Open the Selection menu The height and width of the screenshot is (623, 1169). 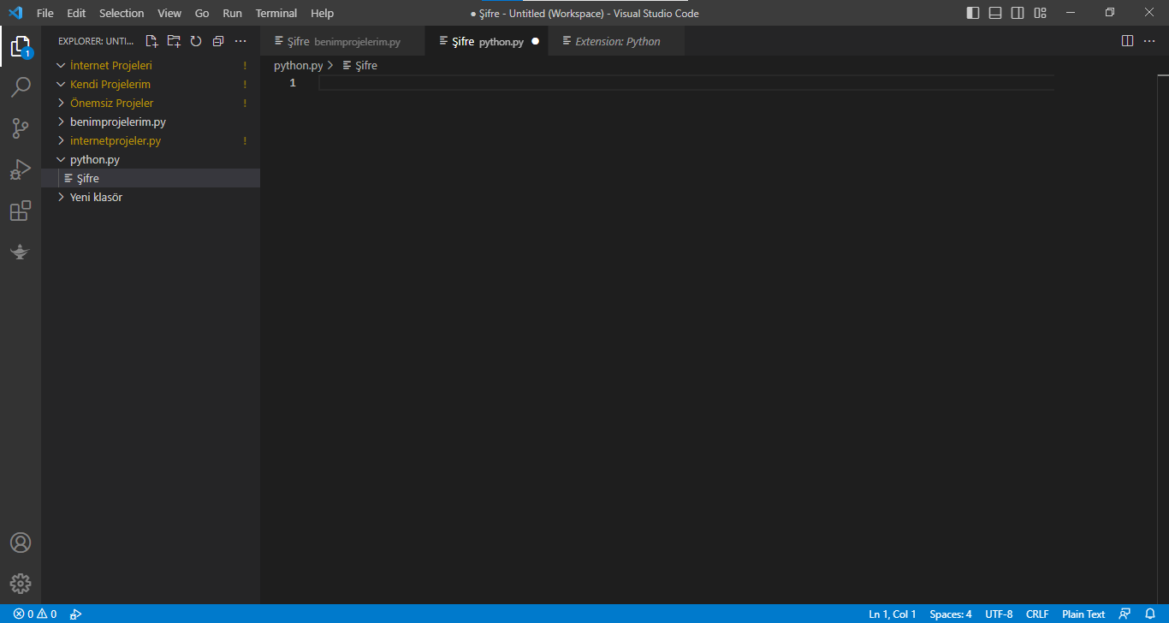[122, 13]
